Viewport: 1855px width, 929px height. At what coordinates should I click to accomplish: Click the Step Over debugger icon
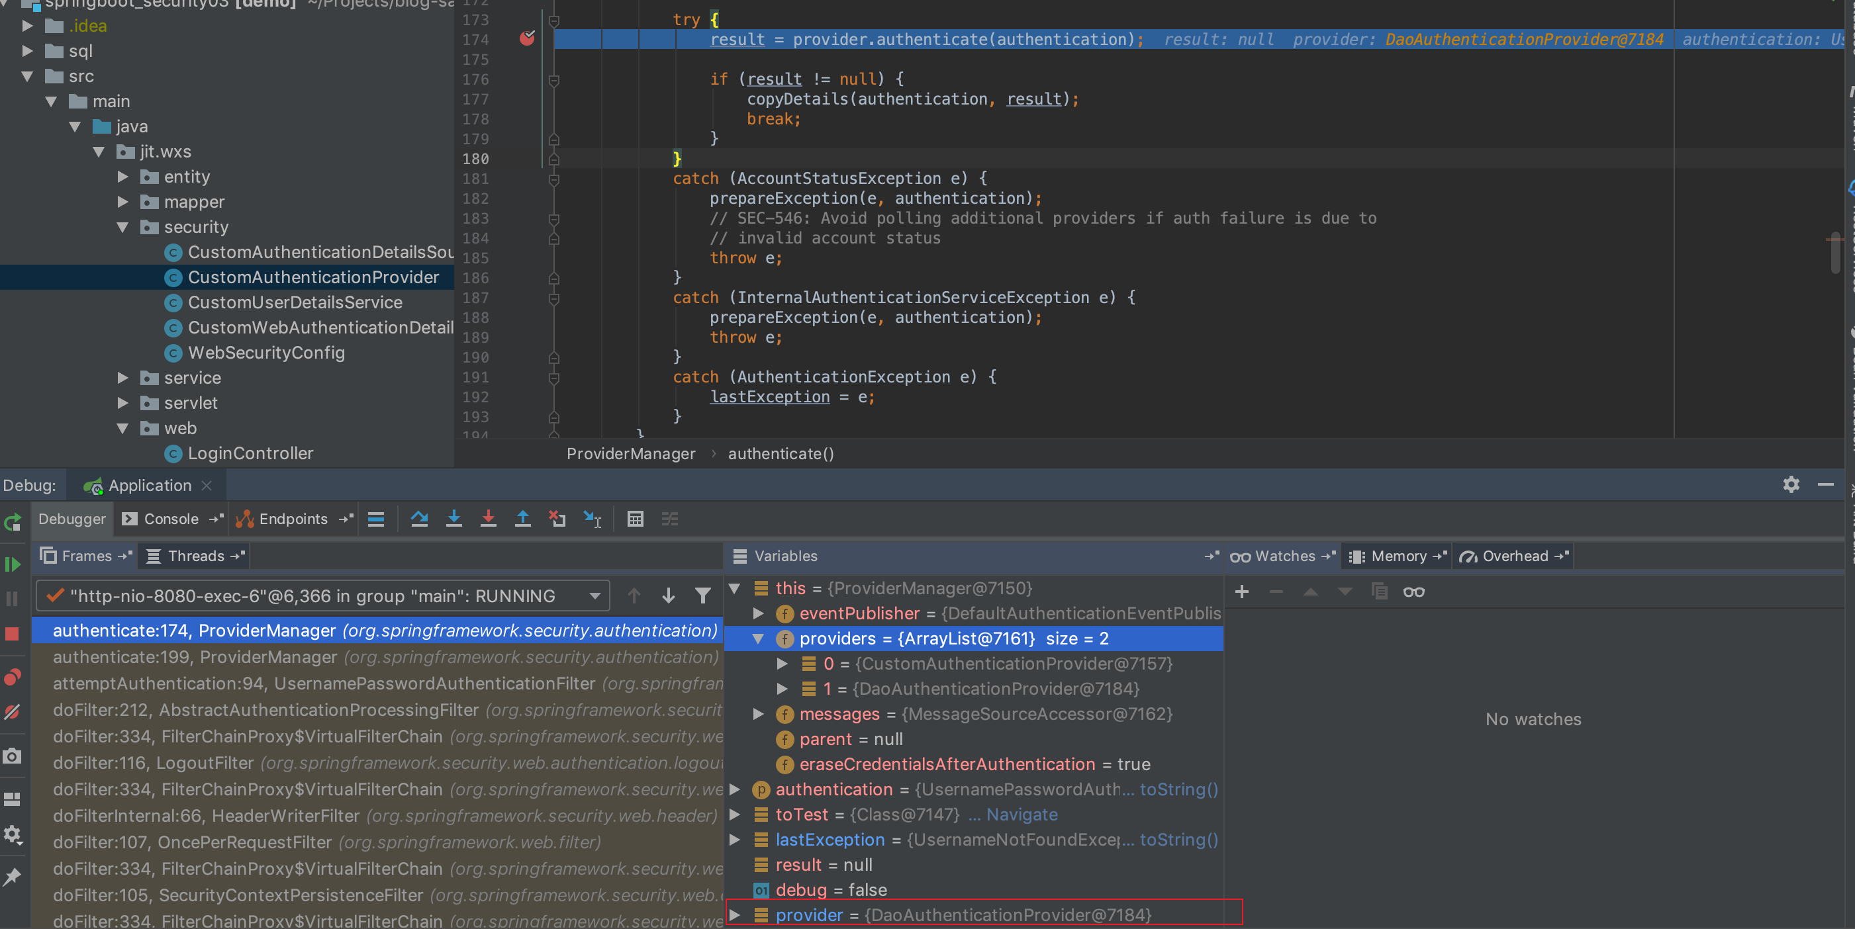(x=419, y=519)
